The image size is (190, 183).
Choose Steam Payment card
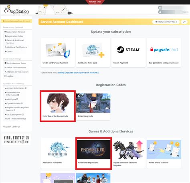[x=128, y=53]
